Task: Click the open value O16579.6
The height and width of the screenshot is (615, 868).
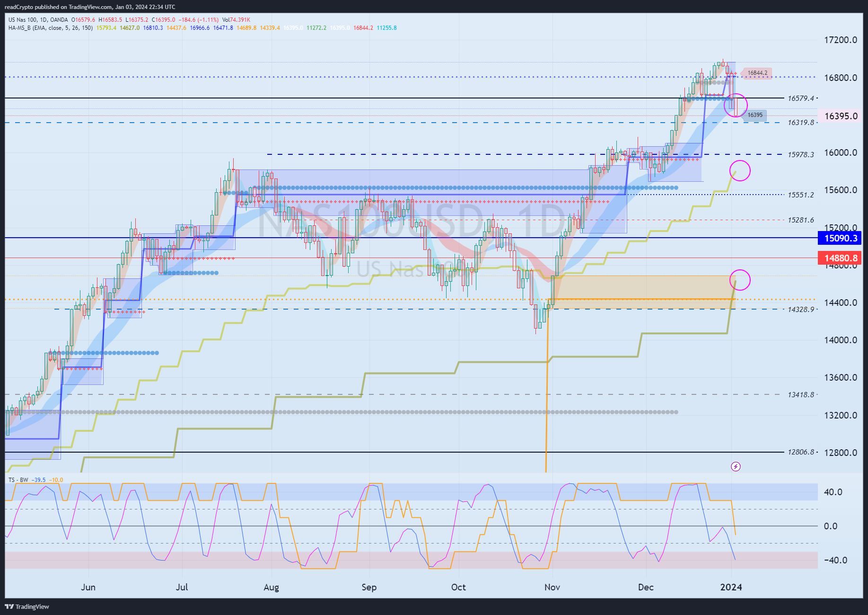Action: point(83,20)
